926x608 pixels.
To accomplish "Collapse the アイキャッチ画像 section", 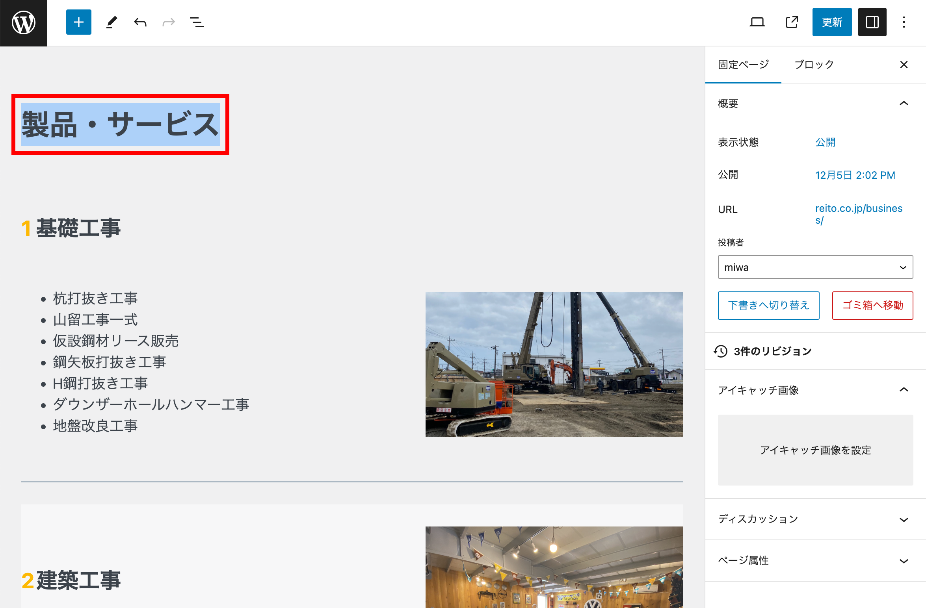I will point(904,390).
